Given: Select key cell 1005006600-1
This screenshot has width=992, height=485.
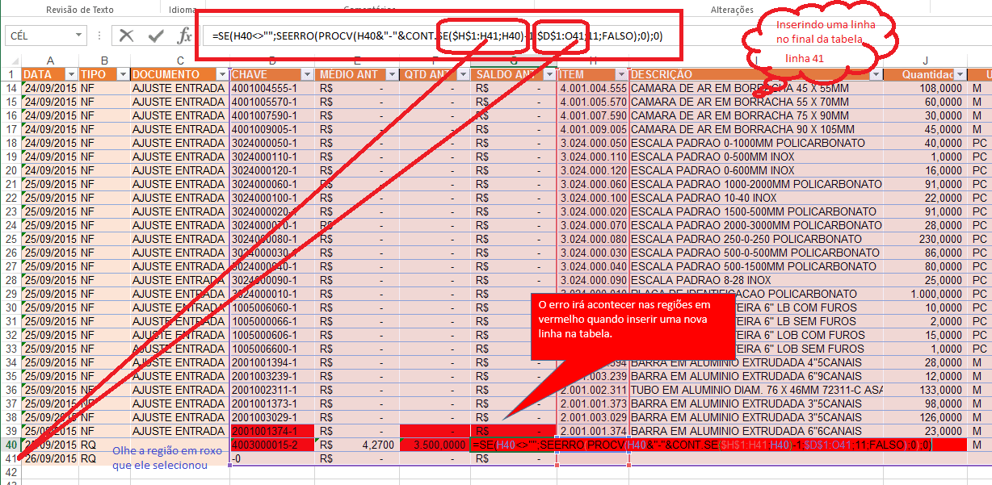Looking at the screenshot, I should pyautogui.click(x=272, y=349).
